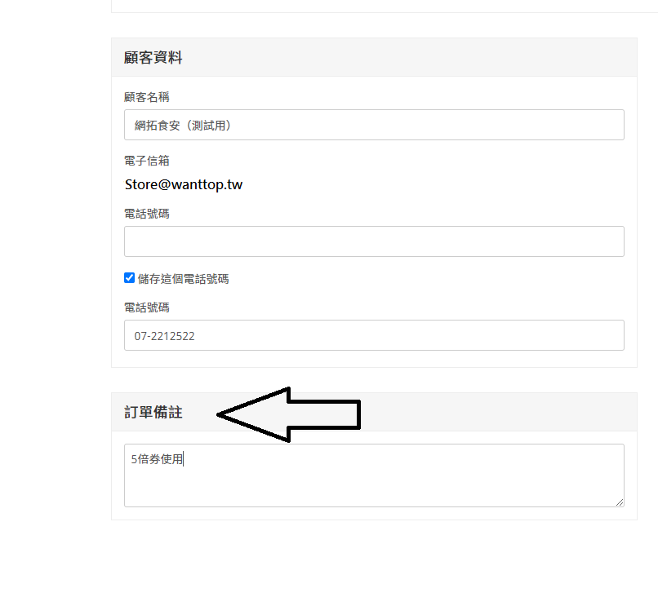Select the 訂單備註 section heading text

tap(153, 412)
